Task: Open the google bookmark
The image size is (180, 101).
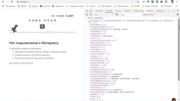Action: [x=33, y=6]
